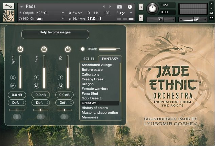Image resolution: width=215 pixels, height=146 pixels.
Task: Click the Synth 0.0 dB value field
Action: point(17,95)
